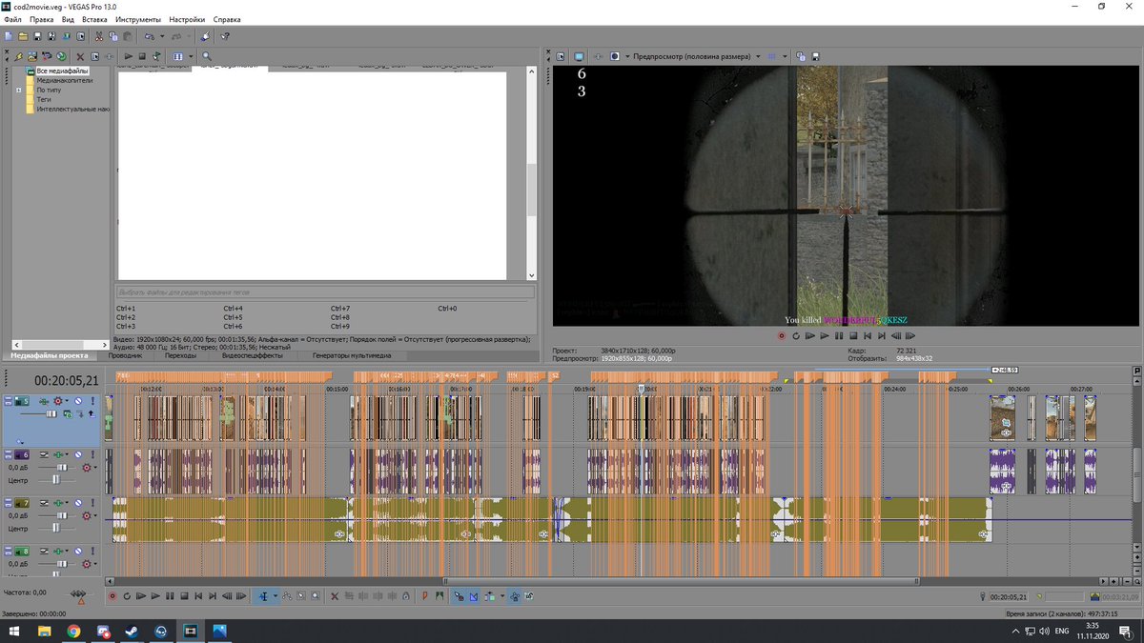Save snapshot to file icon
This screenshot has height=643, width=1144.
pos(815,56)
